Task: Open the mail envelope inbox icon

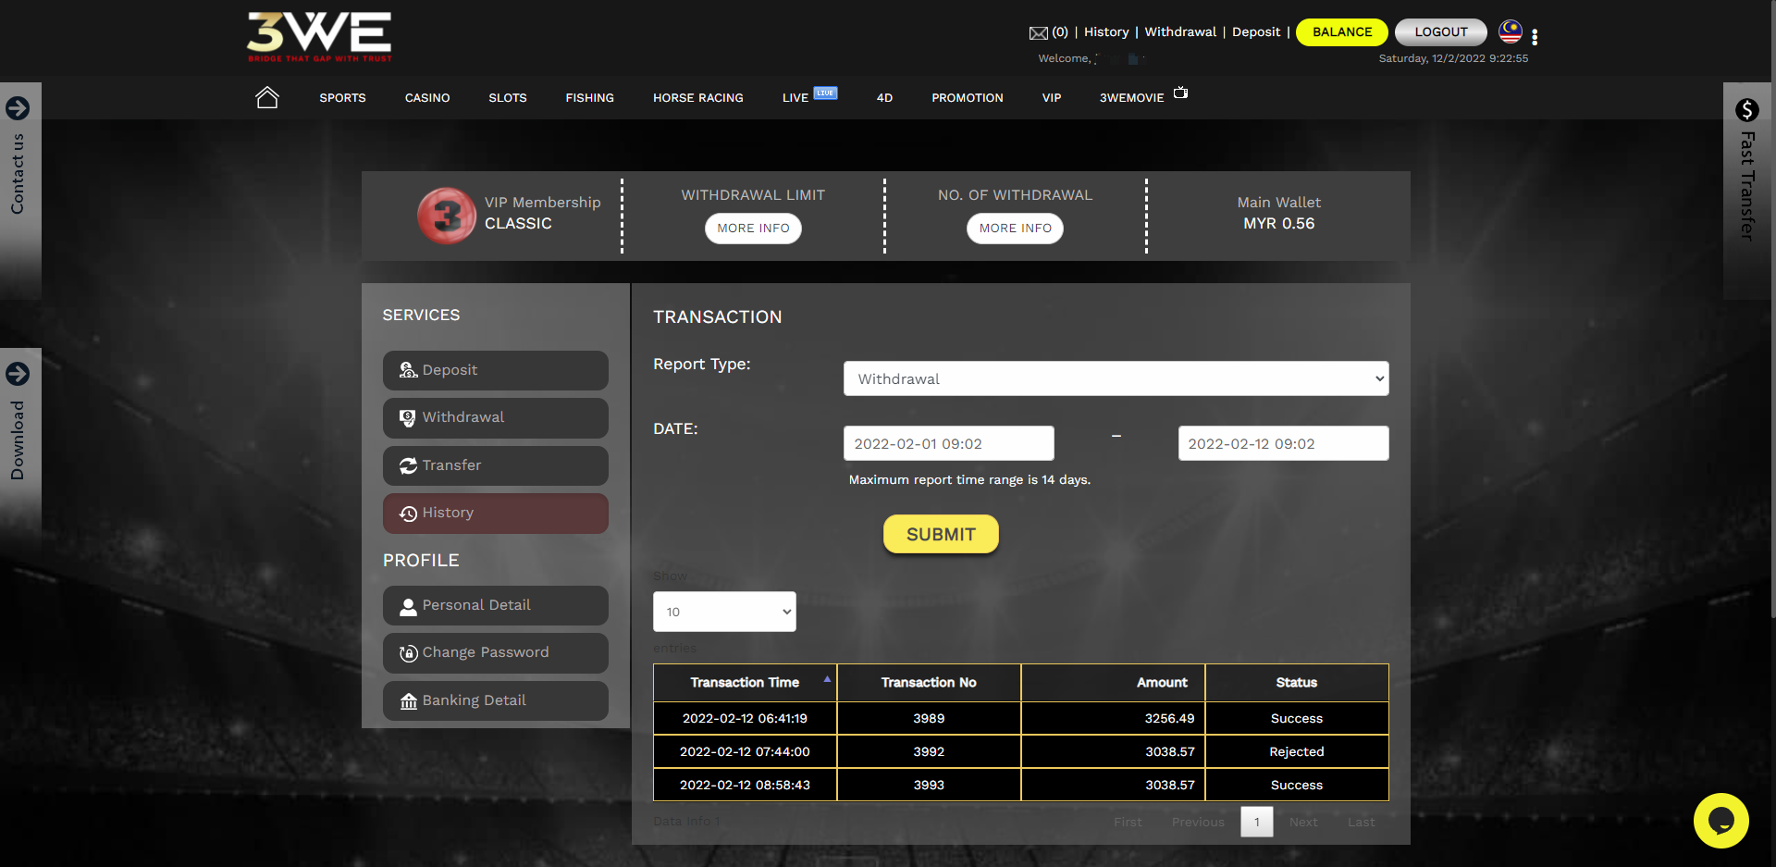Action: (x=1038, y=33)
